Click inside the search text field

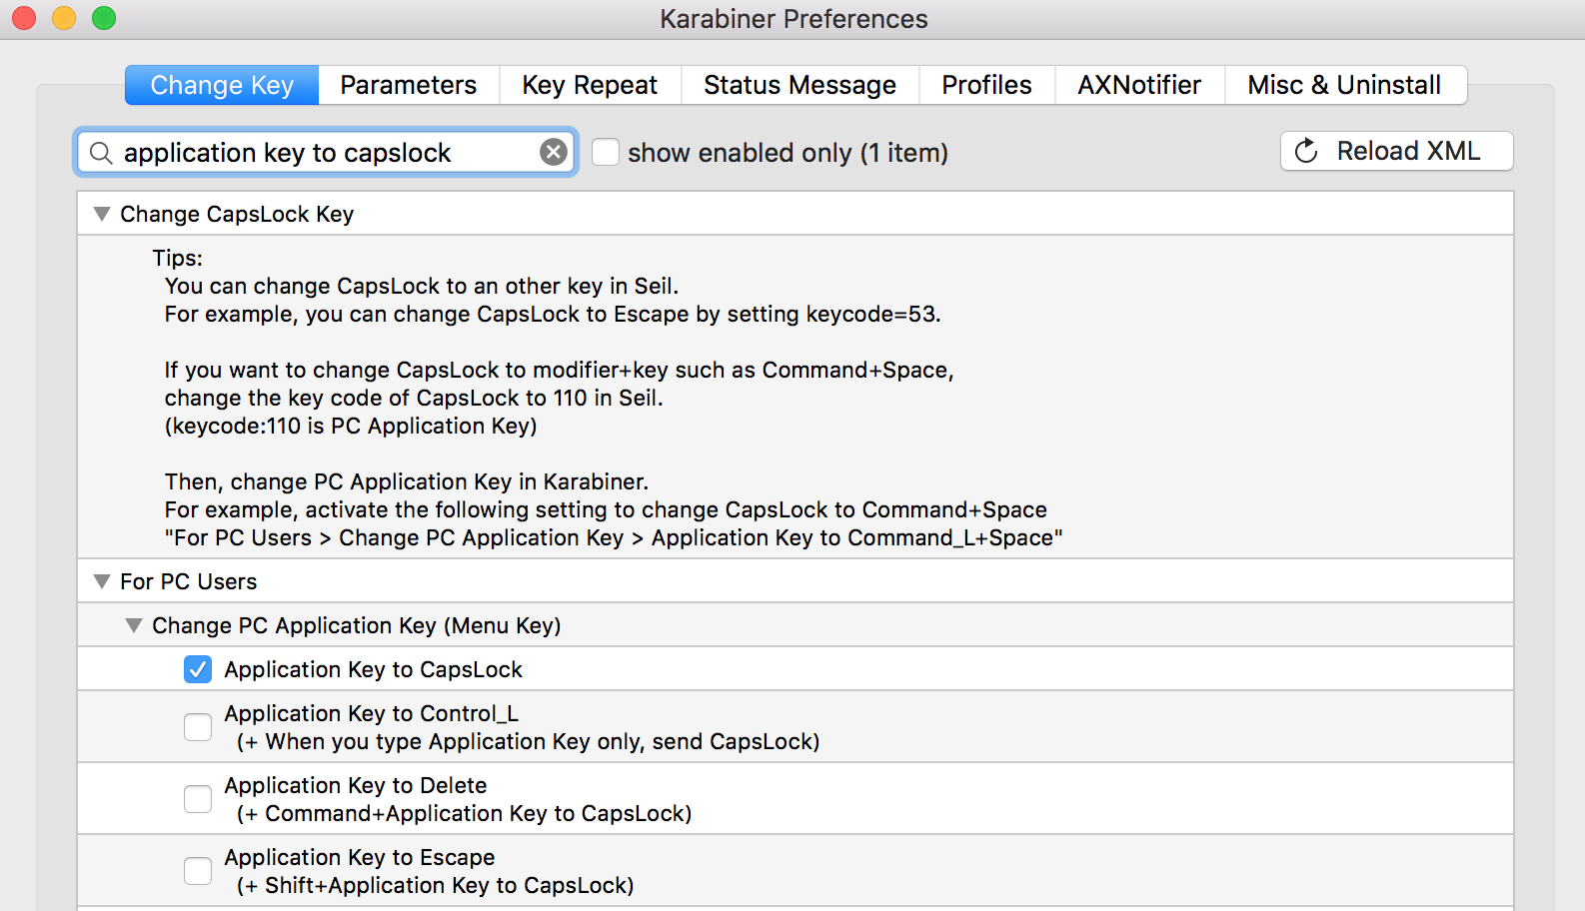point(325,153)
